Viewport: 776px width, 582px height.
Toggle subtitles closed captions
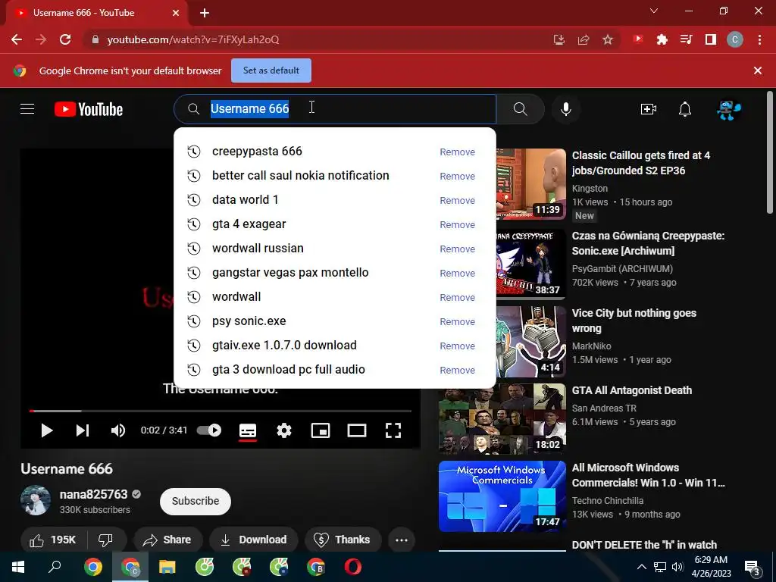[x=248, y=430]
